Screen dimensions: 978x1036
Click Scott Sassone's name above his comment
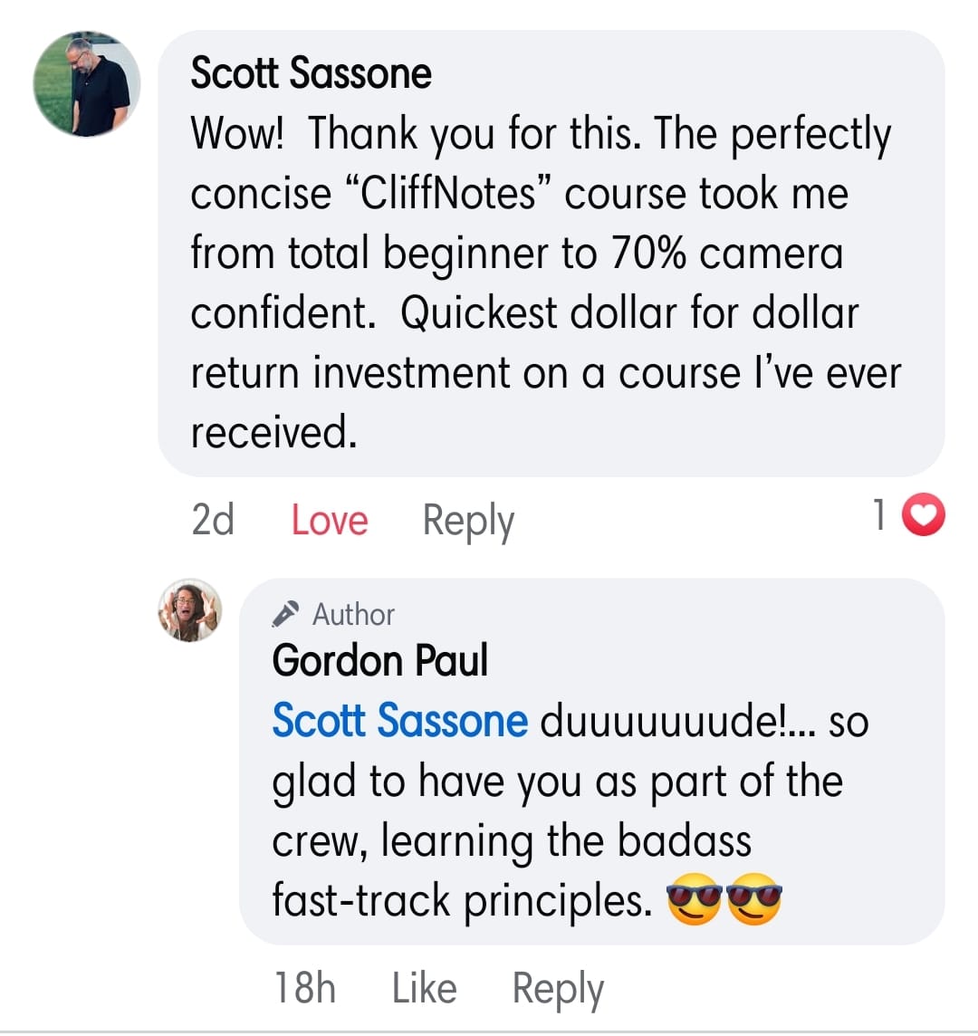[311, 73]
